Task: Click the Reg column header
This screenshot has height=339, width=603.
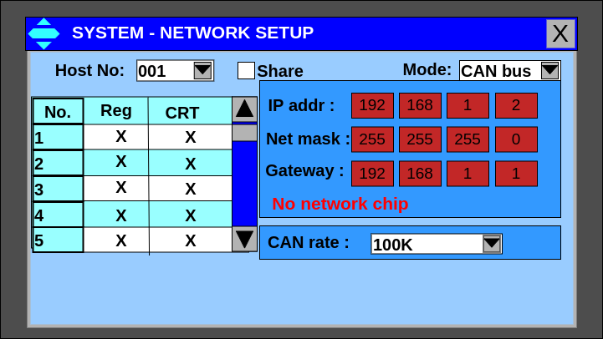Action: coord(116,110)
